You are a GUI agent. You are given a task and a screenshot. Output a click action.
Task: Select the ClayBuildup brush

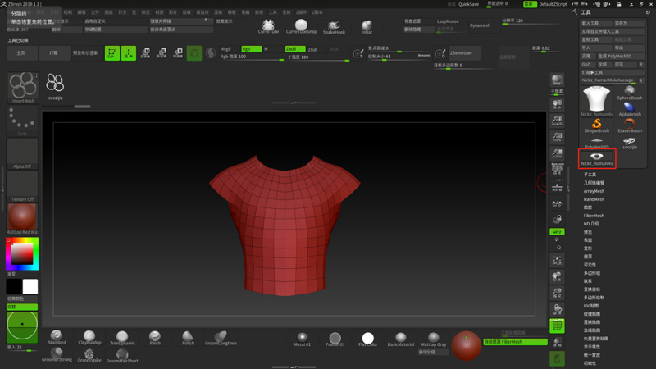point(89,337)
